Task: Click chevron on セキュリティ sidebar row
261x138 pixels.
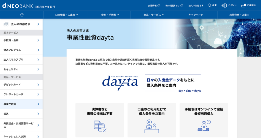Action: pyautogui.click(x=38, y=69)
